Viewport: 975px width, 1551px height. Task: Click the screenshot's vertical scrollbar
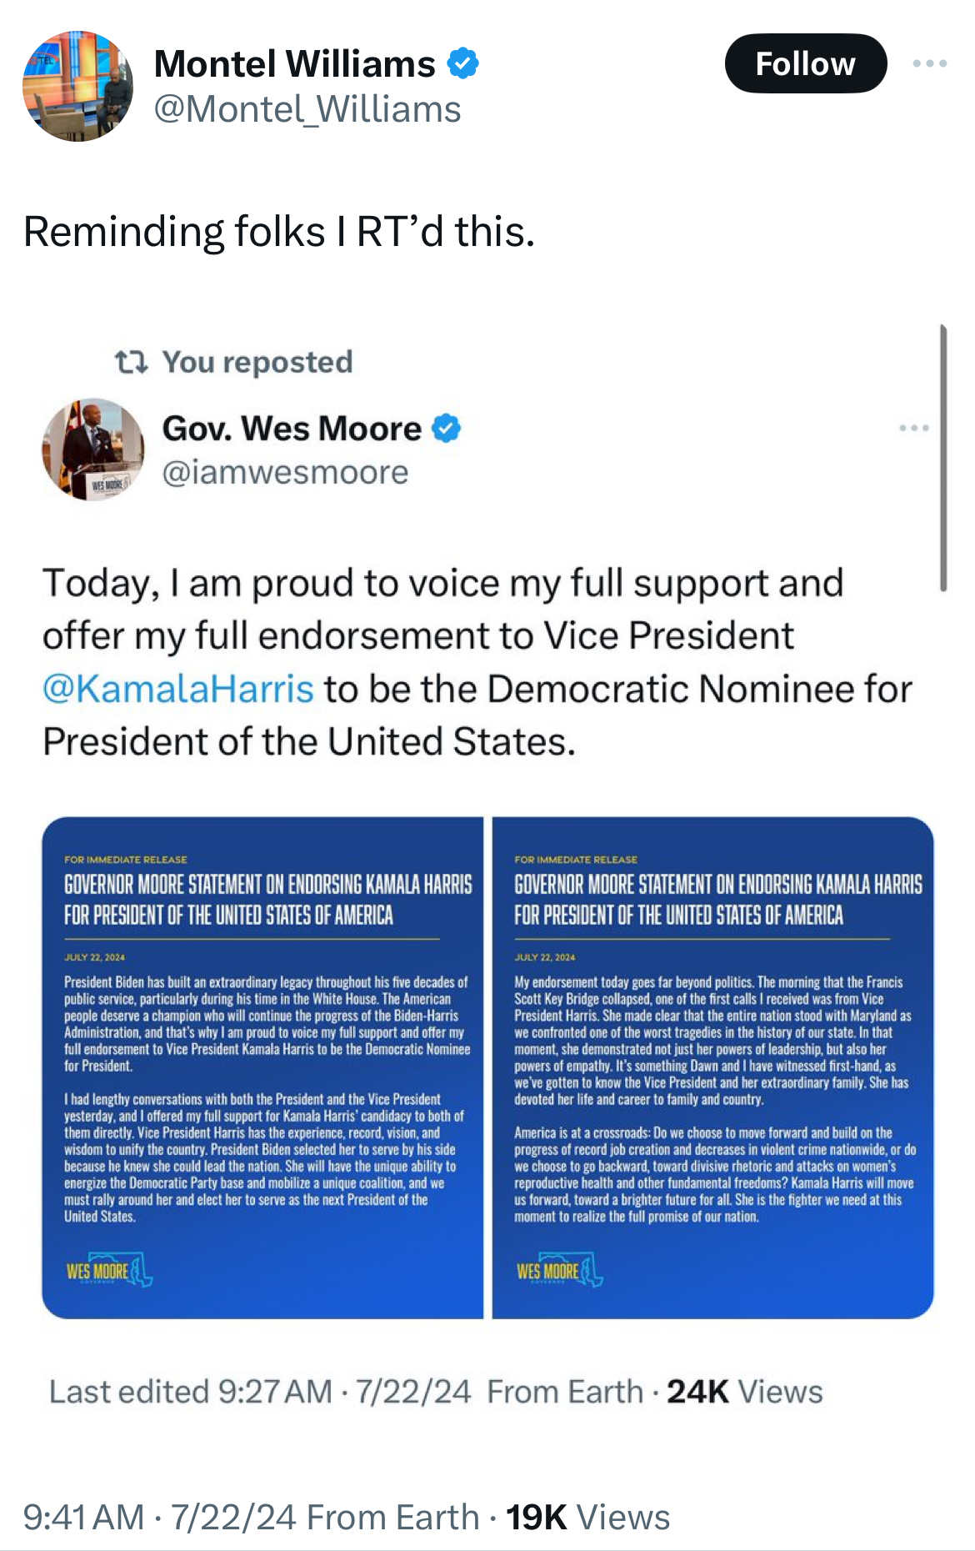pyautogui.click(x=943, y=458)
